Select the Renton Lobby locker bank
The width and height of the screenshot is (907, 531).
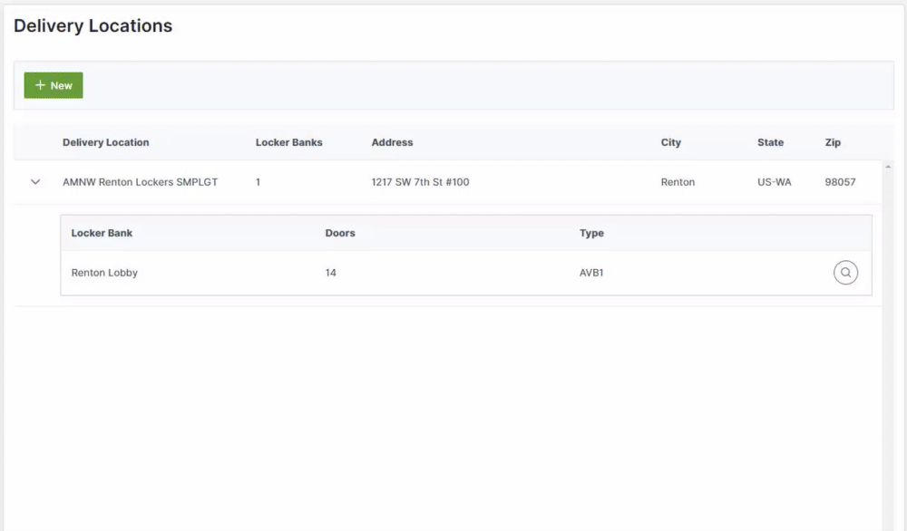[104, 273]
